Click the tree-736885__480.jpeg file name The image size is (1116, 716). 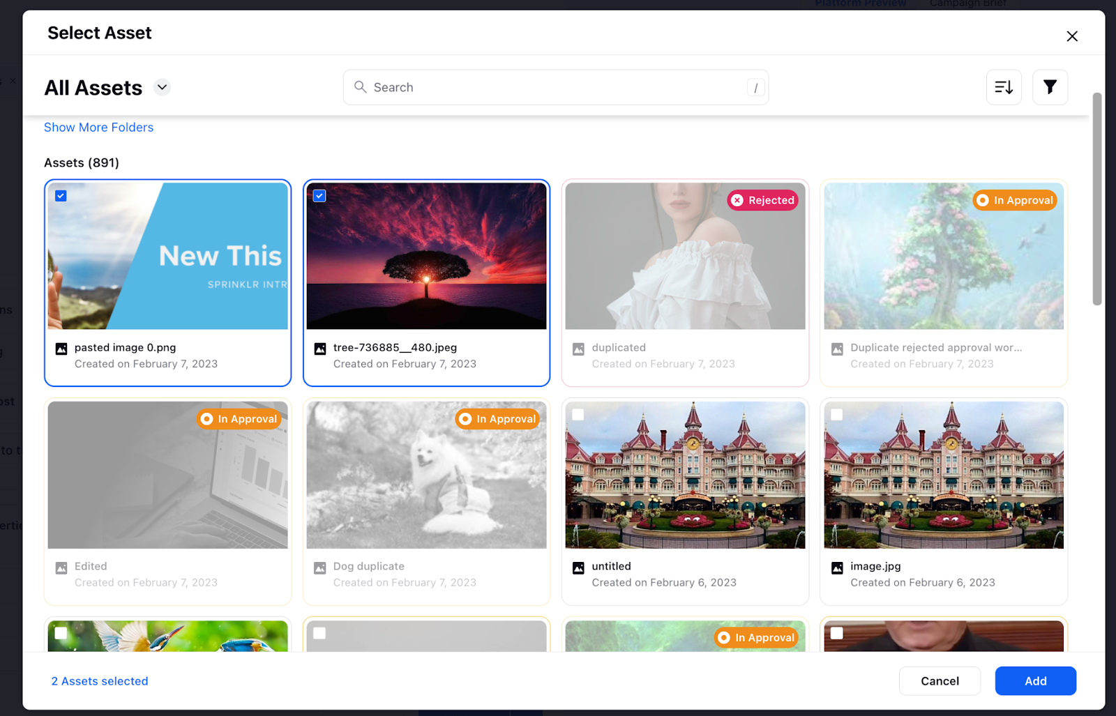395,347
